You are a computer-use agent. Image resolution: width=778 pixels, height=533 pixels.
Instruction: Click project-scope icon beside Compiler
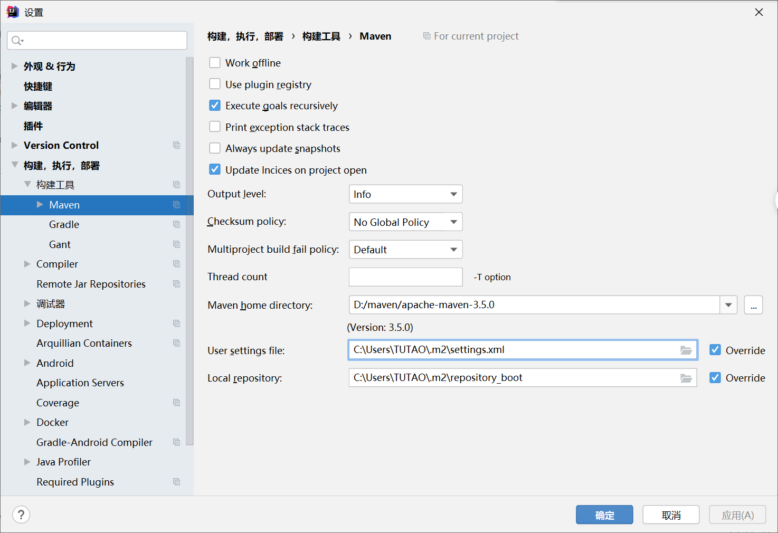pyautogui.click(x=177, y=264)
